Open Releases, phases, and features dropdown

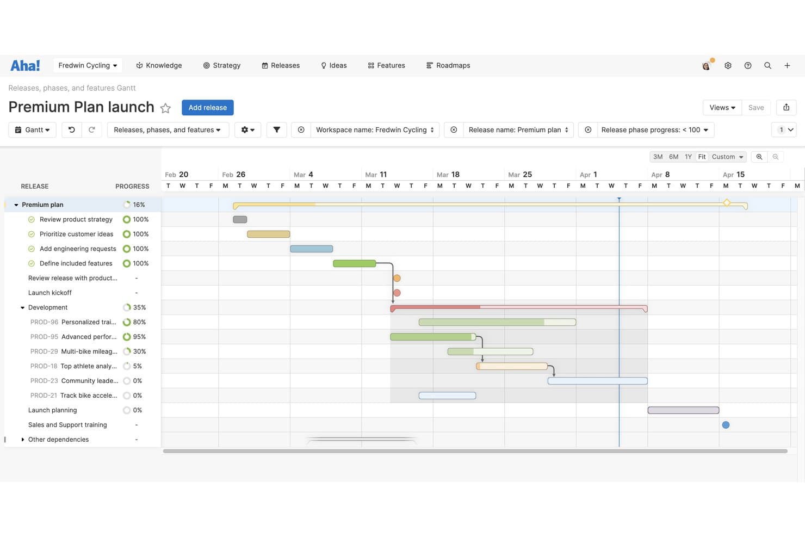point(168,129)
